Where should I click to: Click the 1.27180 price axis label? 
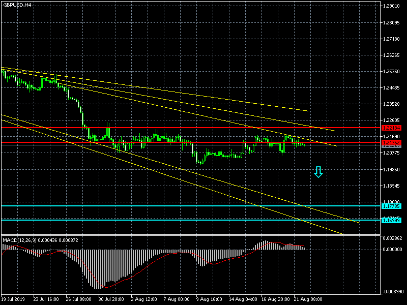[x=391, y=39]
